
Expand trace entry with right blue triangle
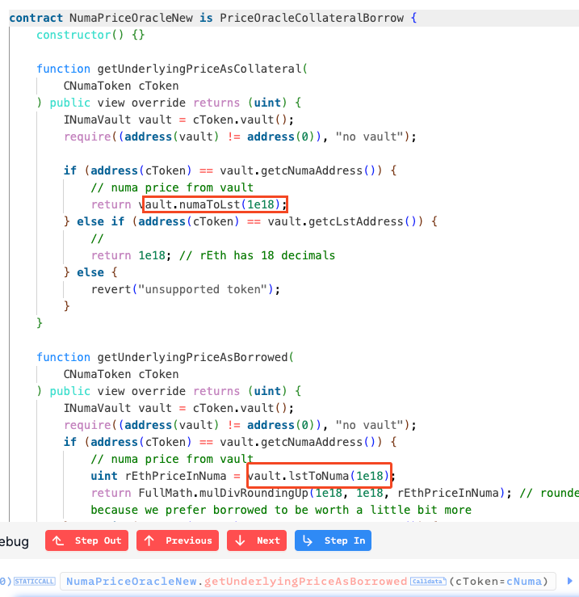pyautogui.click(x=569, y=581)
